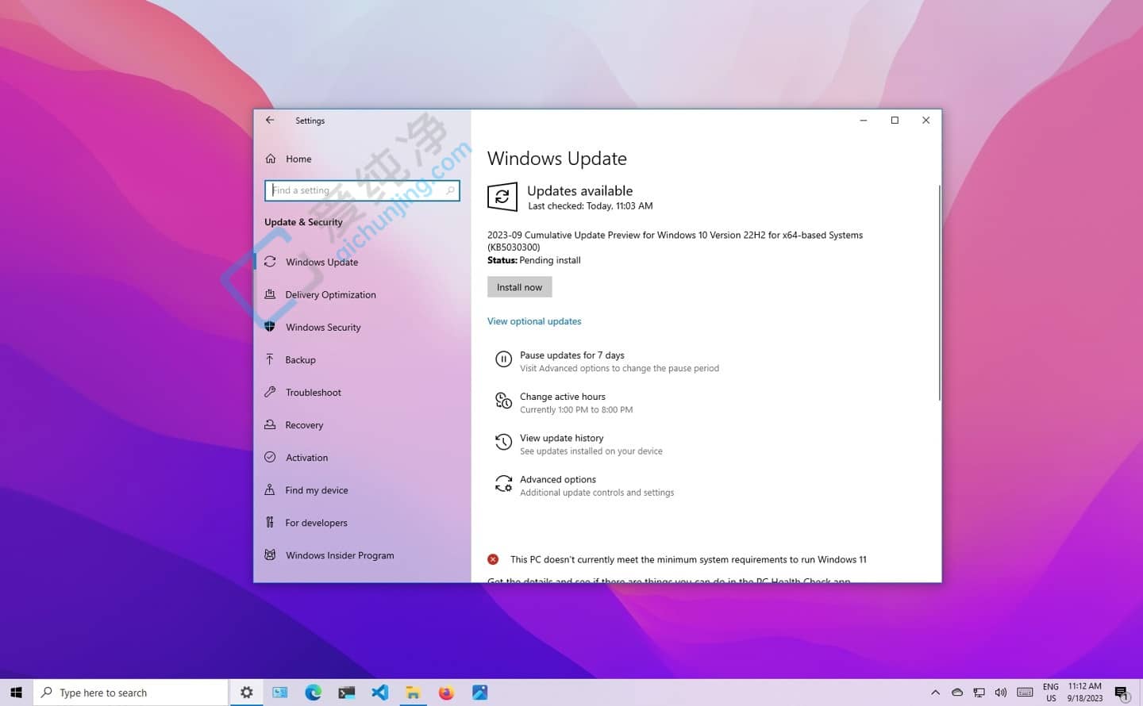Image resolution: width=1143 pixels, height=706 pixels.
Task: Click 'Last checked: Today, 11:03 AM' text
Action: (590, 206)
